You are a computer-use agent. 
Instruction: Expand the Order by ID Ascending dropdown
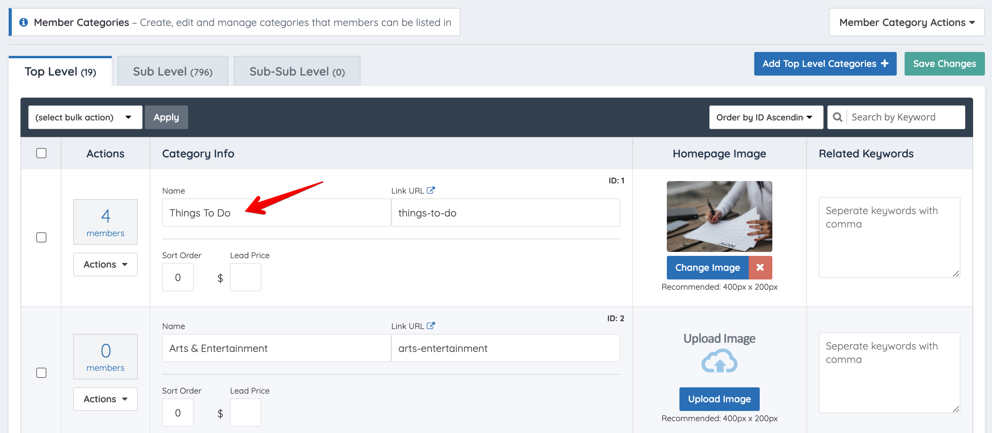click(766, 117)
